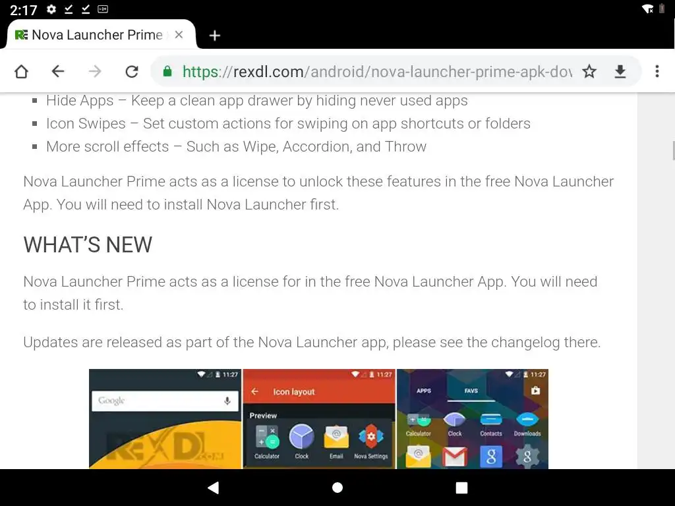
Task: Select the Nova Launcher Prime tab
Action: (x=102, y=34)
